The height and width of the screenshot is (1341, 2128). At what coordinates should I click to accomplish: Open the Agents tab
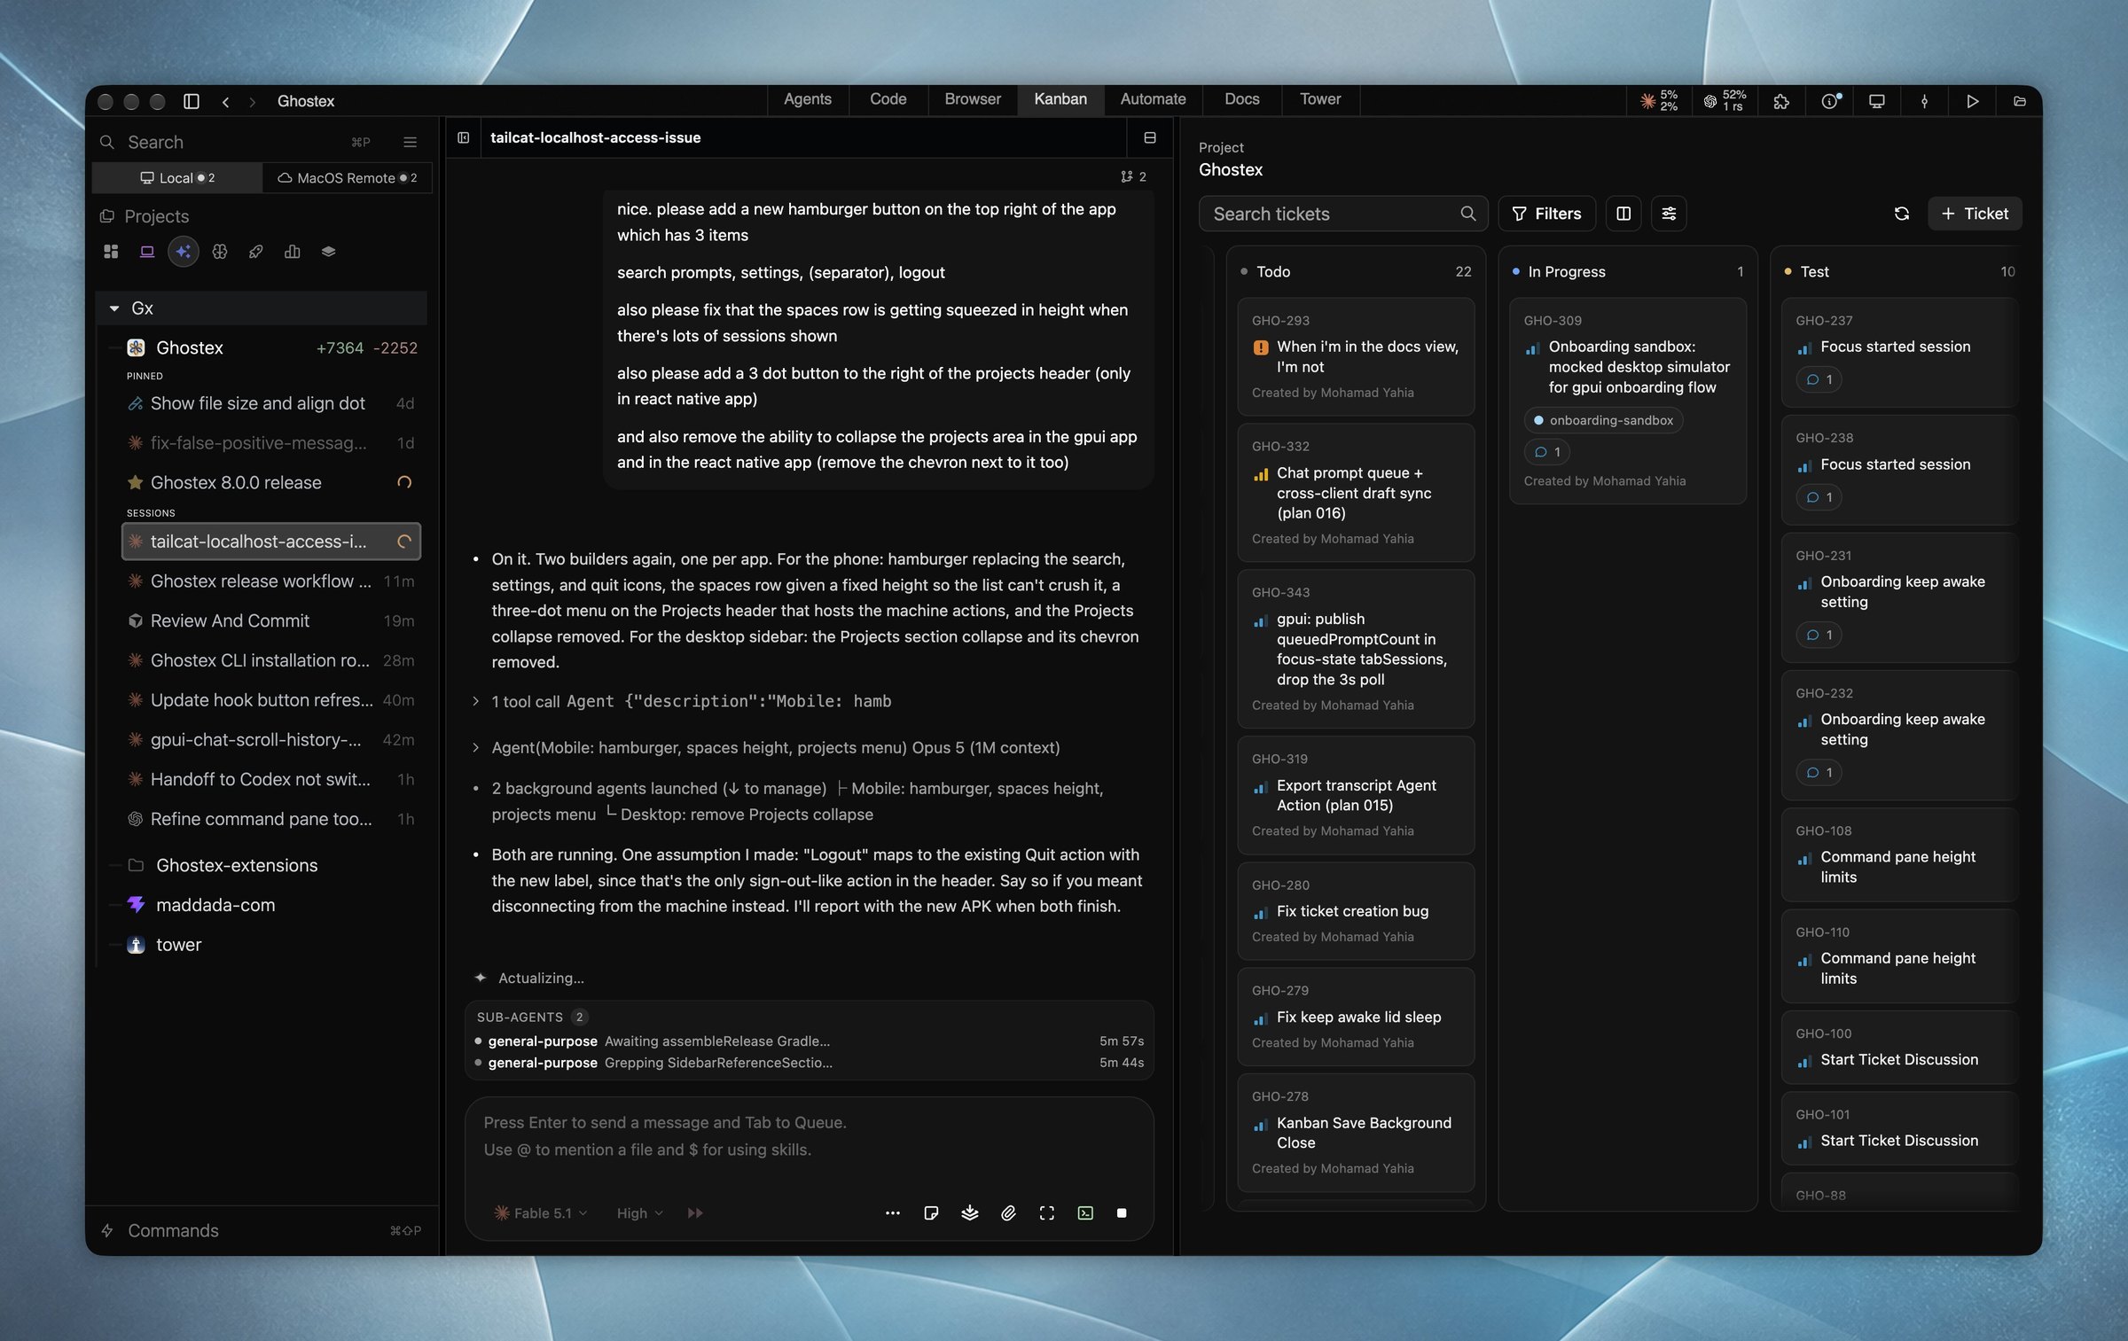[x=807, y=99]
